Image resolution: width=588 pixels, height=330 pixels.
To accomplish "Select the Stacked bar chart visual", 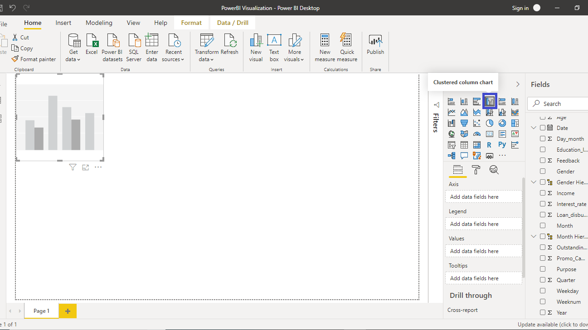I will pos(452,101).
